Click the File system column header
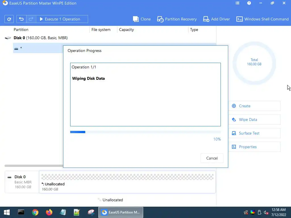 (101, 30)
